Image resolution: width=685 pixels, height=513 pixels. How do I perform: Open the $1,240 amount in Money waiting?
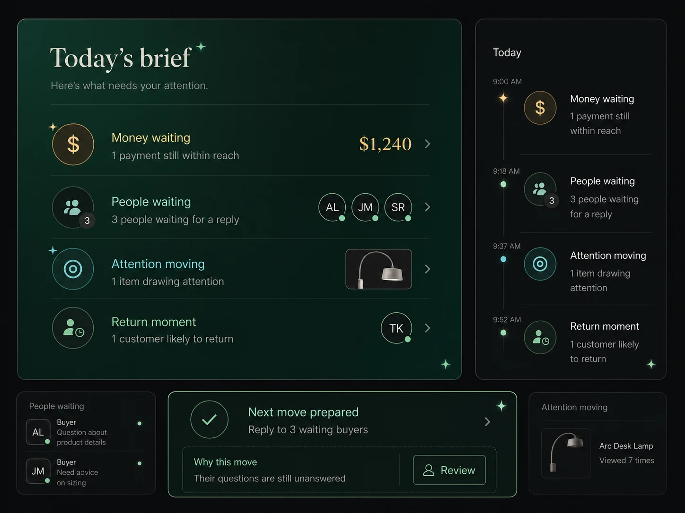[x=385, y=144]
